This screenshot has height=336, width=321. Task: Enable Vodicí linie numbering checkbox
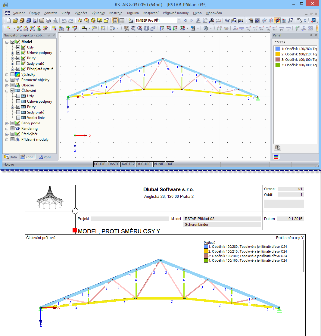[x=18, y=118]
